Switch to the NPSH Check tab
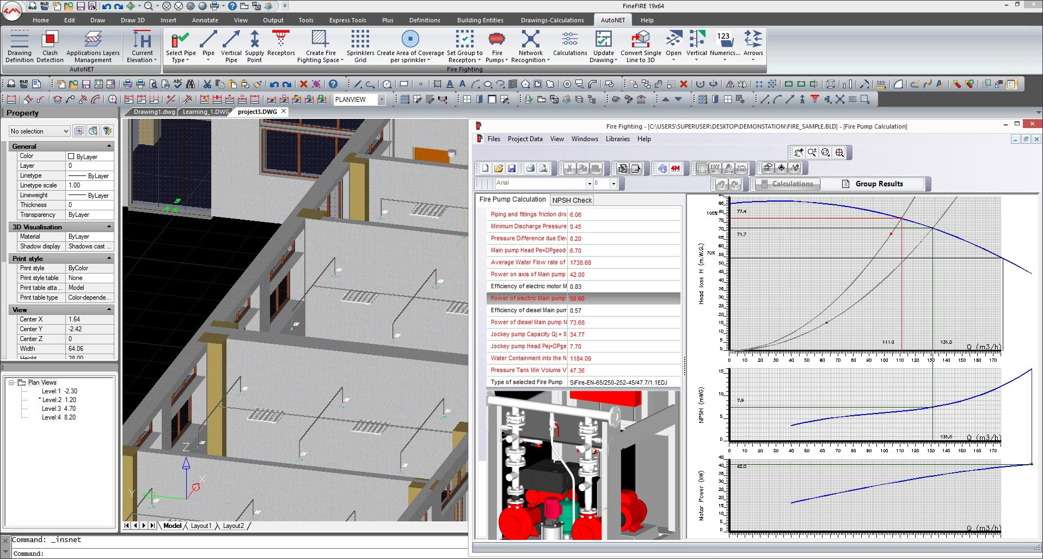 coord(572,200)
